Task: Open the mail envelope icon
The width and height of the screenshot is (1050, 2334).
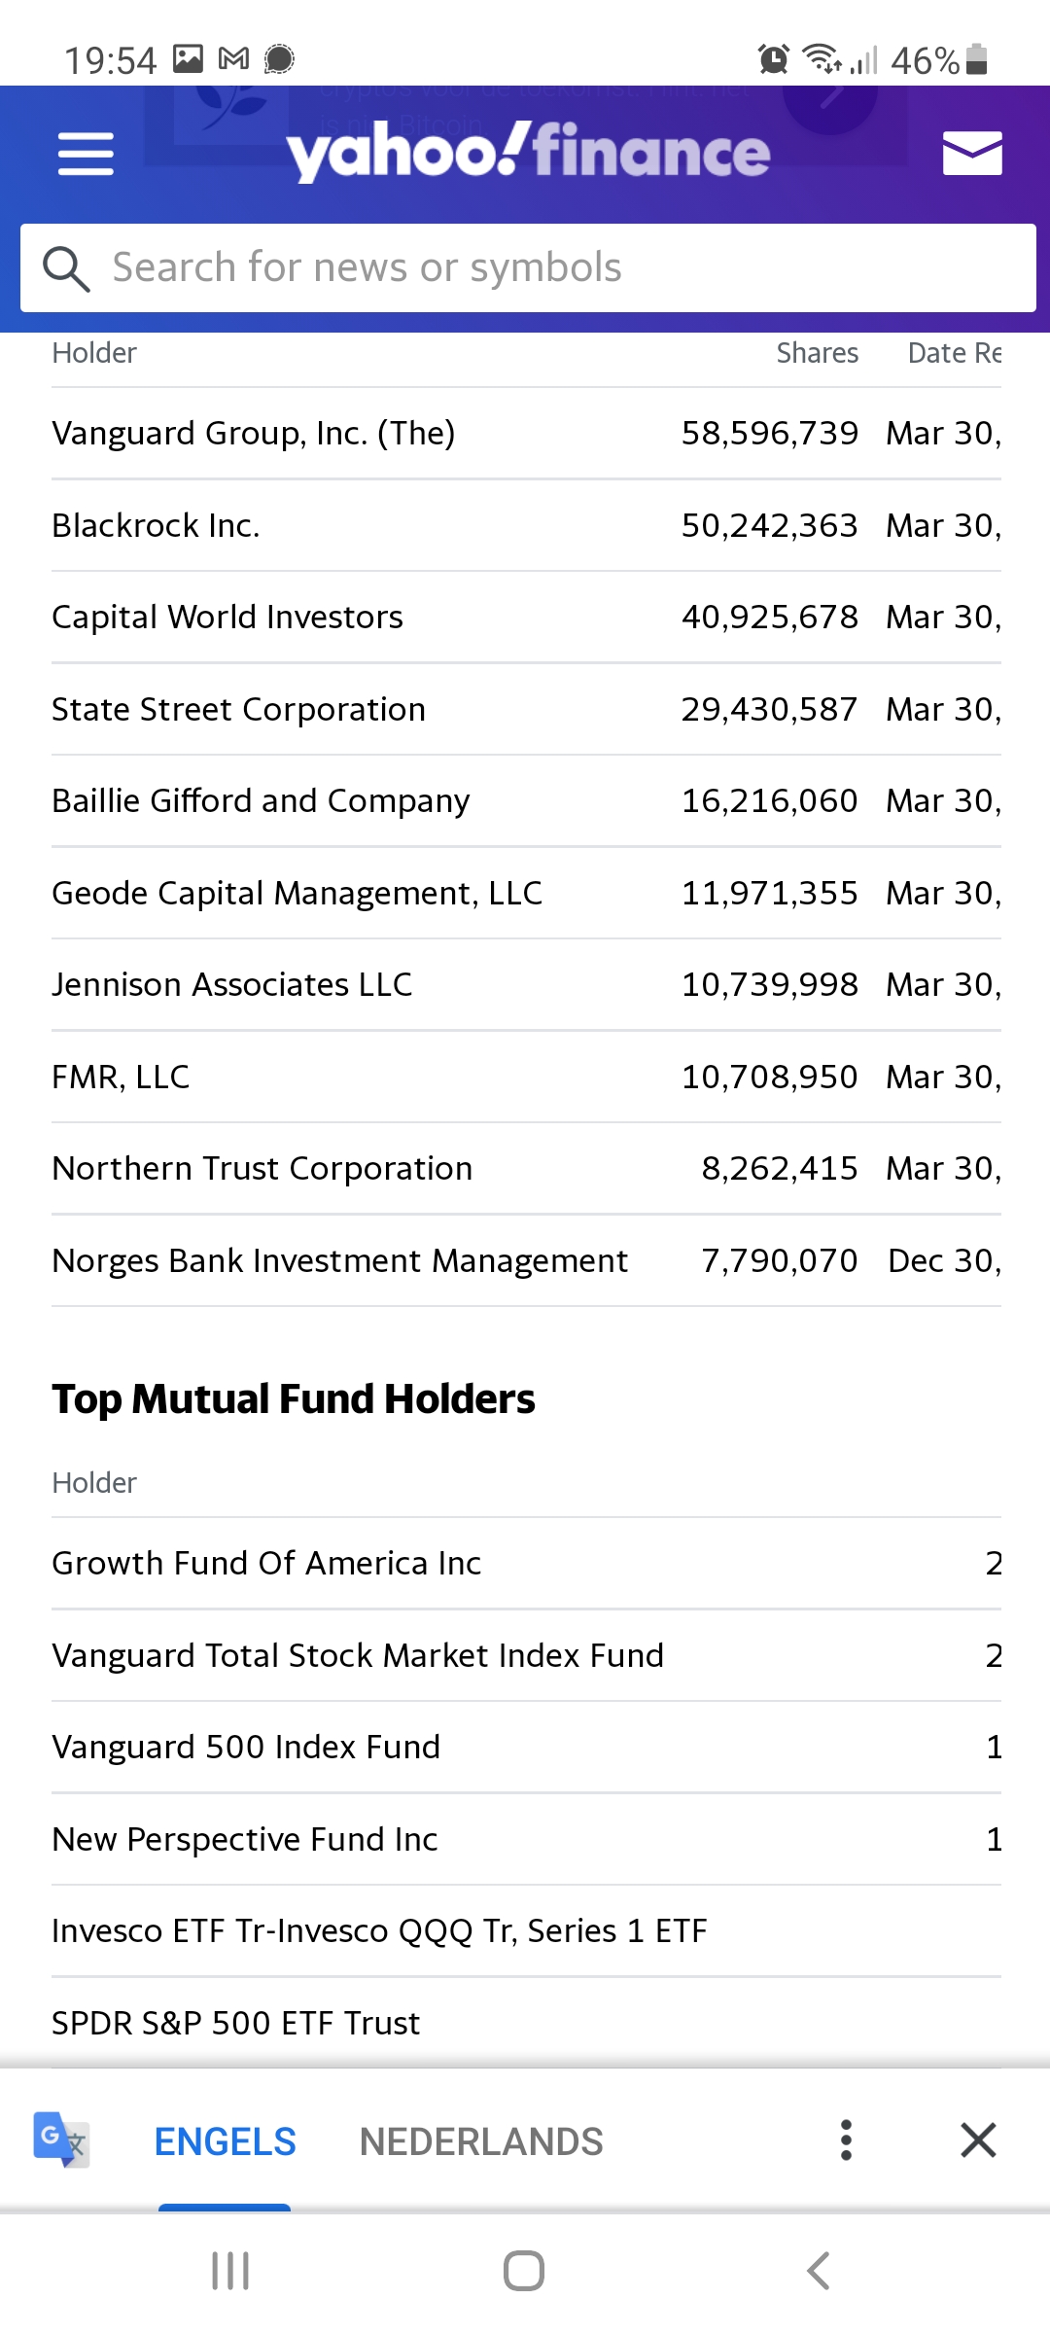Action: [x=972, y=154]
